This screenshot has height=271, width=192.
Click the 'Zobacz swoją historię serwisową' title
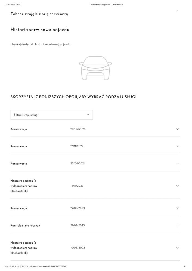pyautogui.click(x=39, y=14)
